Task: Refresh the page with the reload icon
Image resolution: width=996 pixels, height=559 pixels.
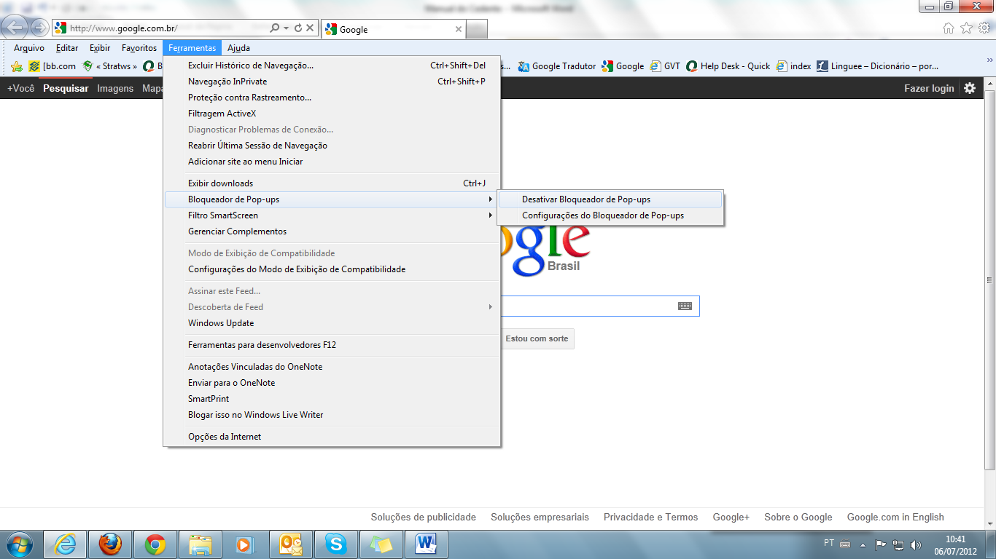Action: click(x=297, y=28)
